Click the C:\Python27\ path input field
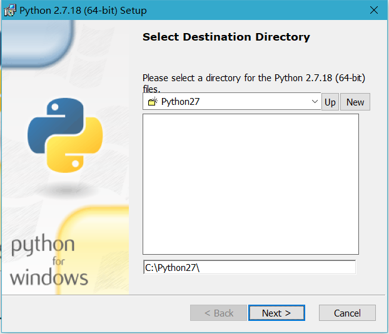Screen dimensions: 389x334 (x=250, y=267)
